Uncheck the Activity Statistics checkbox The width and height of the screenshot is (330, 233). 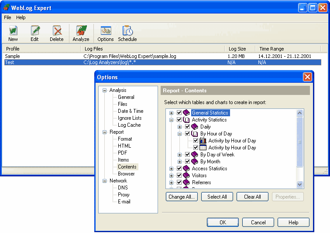[x=179, y=120]
